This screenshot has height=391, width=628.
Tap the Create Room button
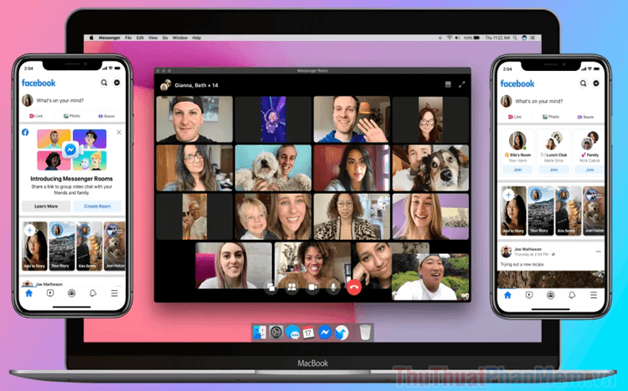(x=97, y=206)
